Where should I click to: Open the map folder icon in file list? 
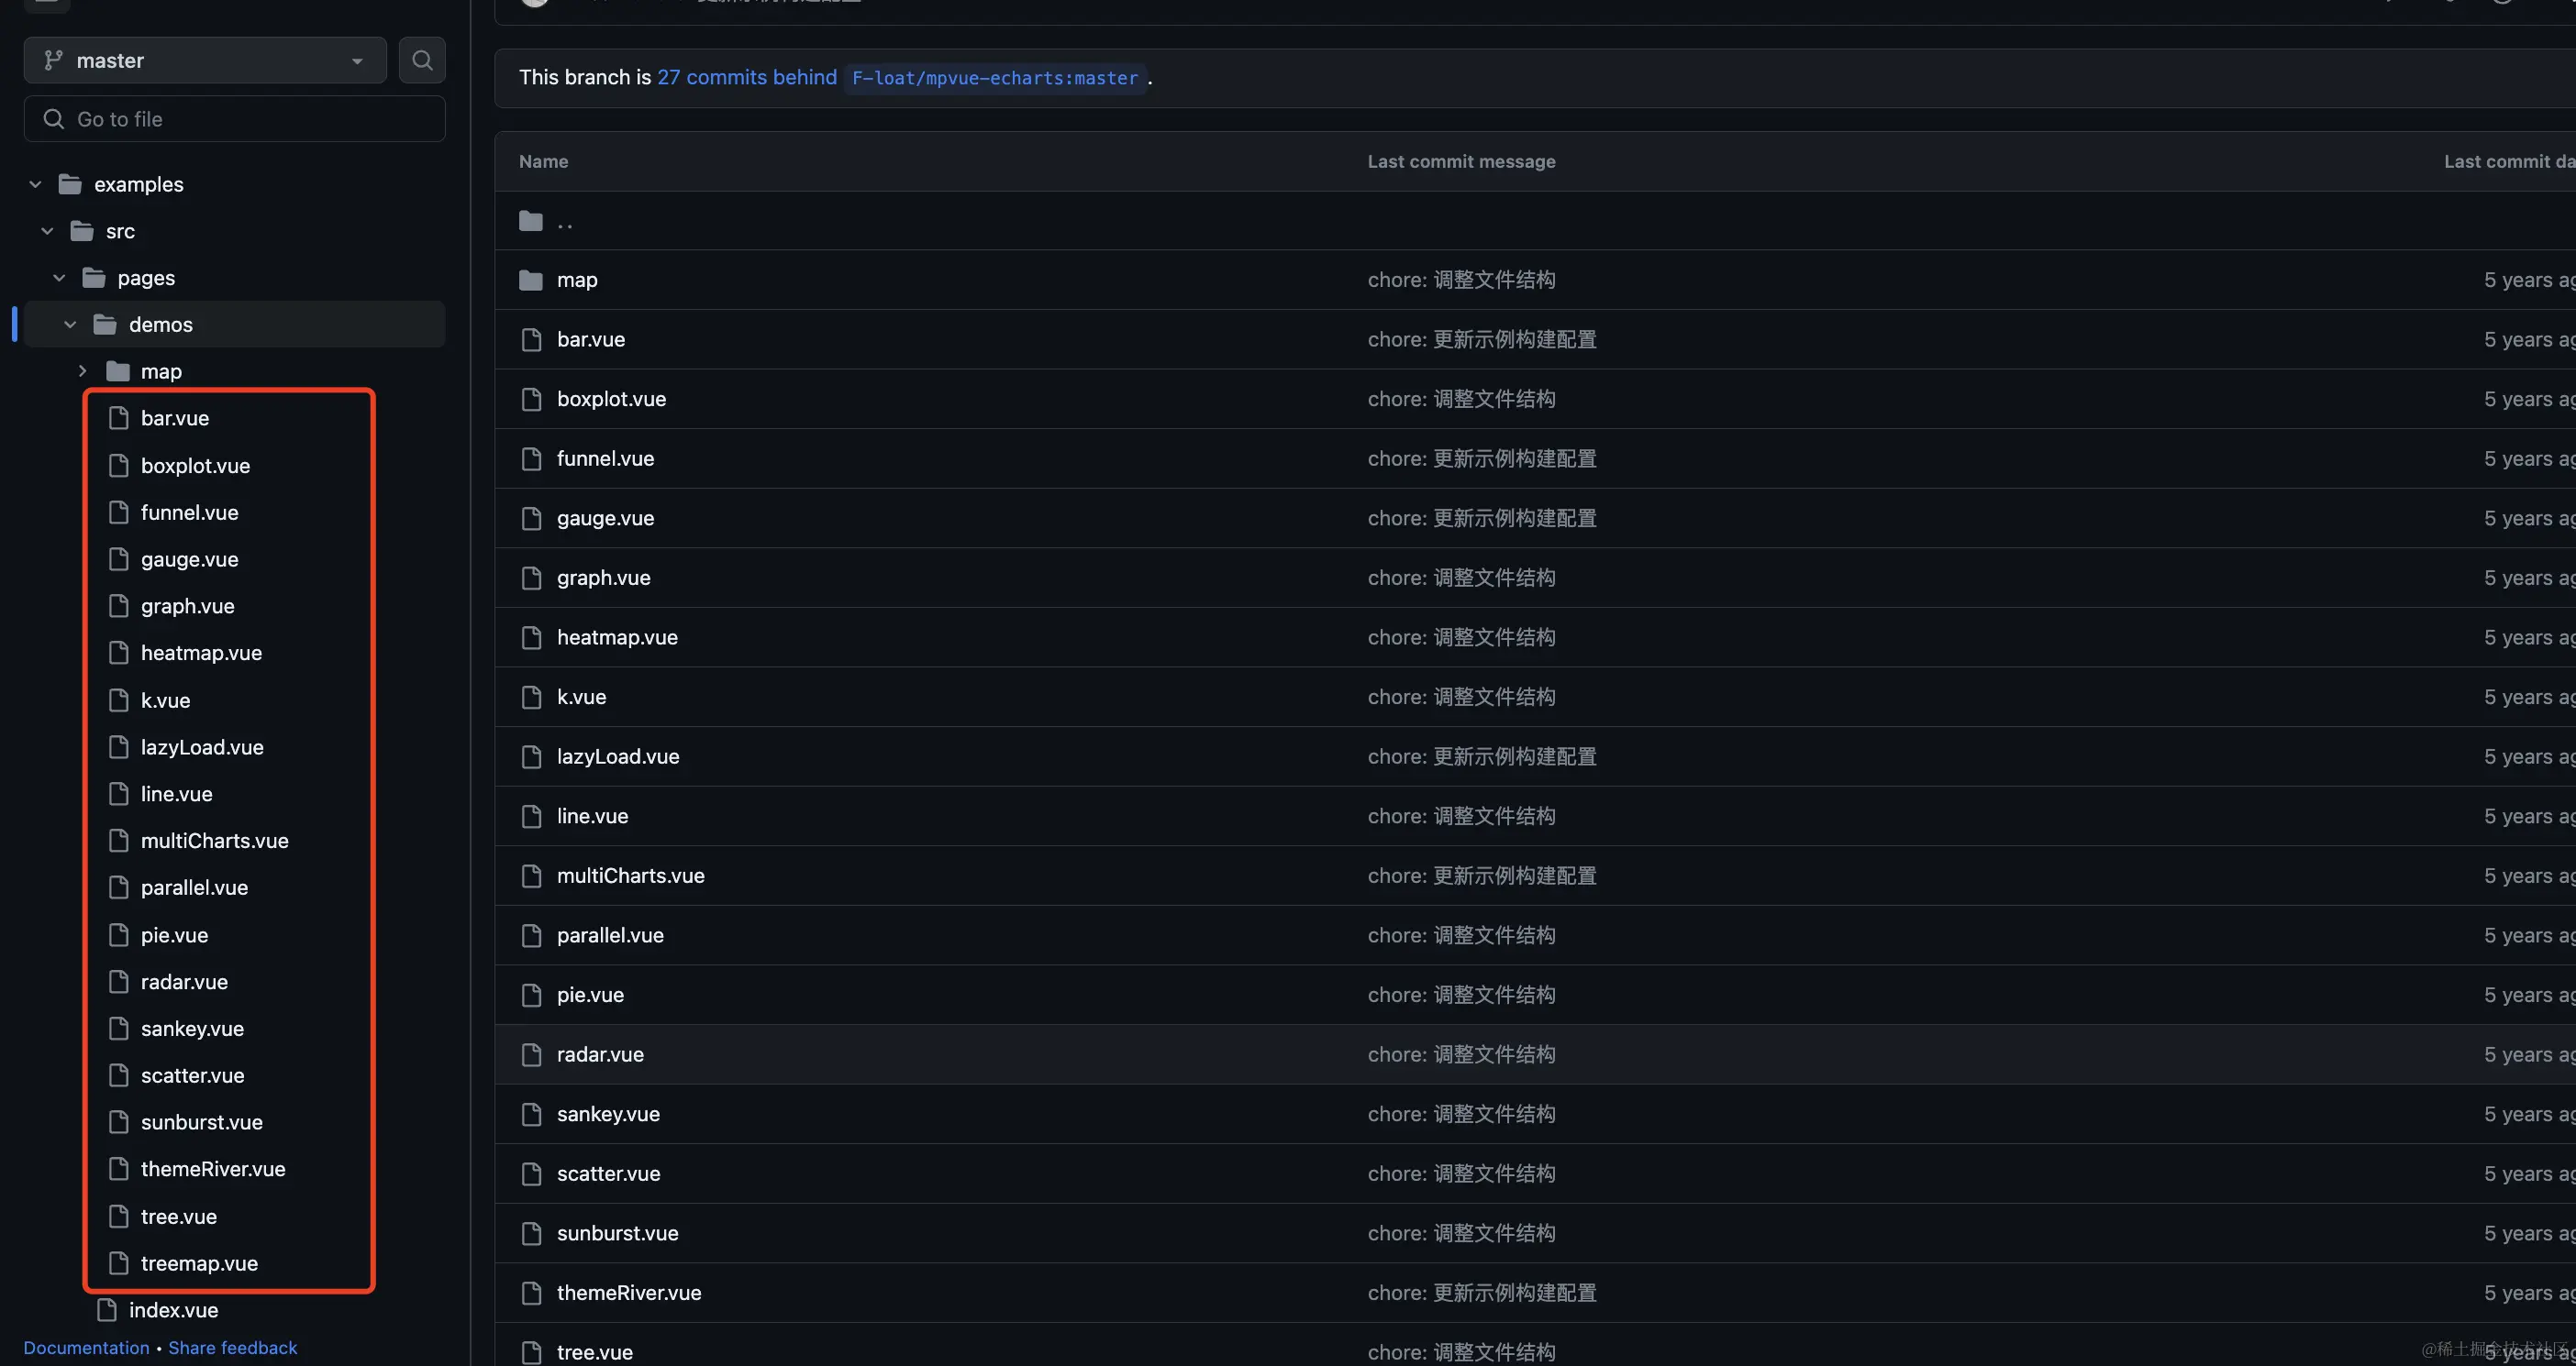tap(531, 280)
